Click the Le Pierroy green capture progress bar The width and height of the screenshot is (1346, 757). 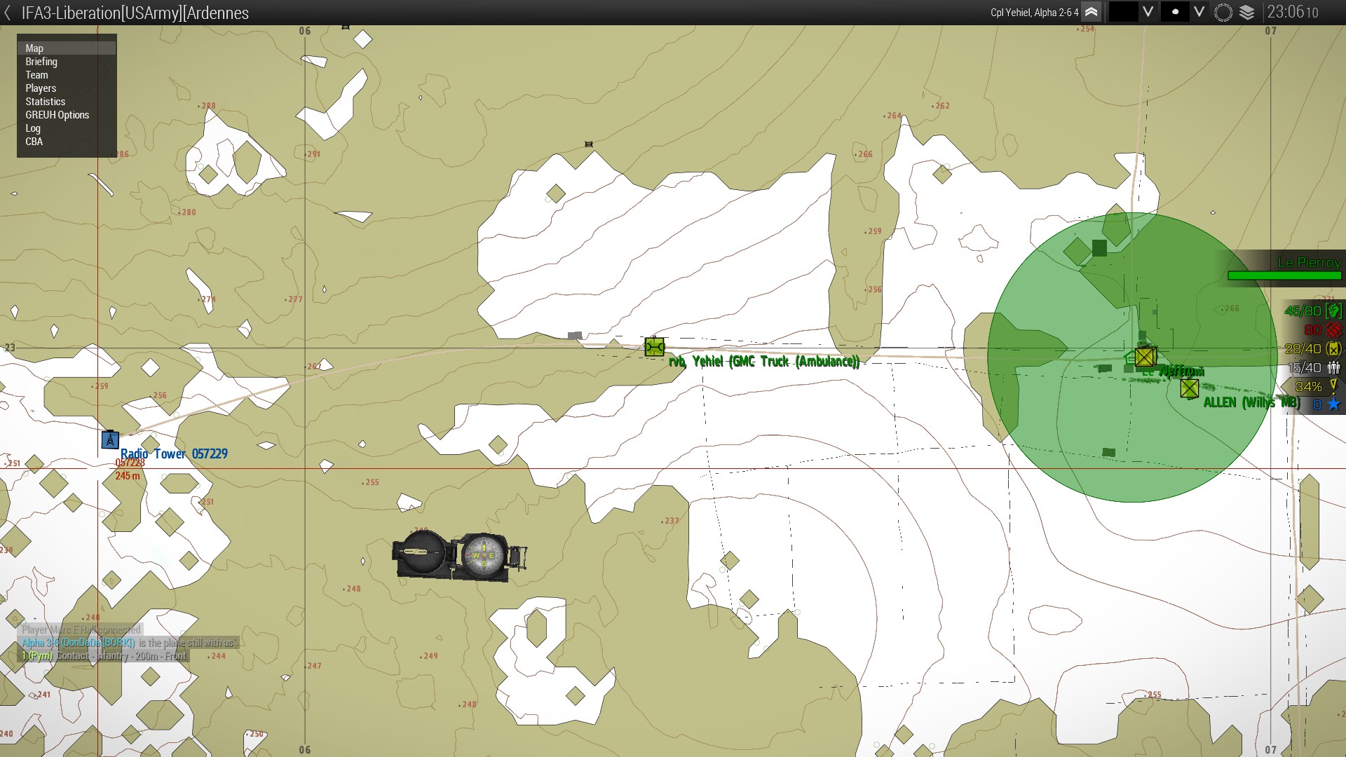(x=1284, y=275)
